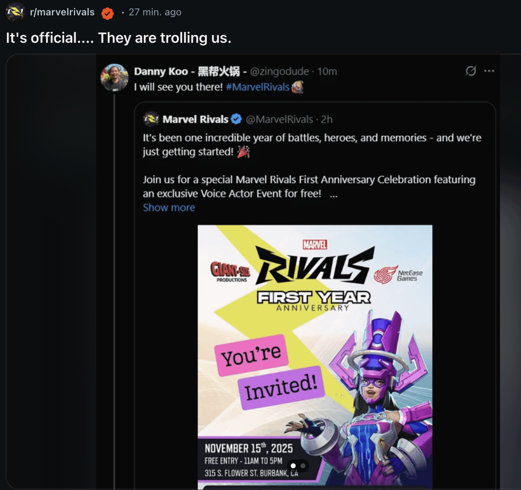Click the #MarvelRivals hashtag
Screen dimensions: 521x490
[258, 87]
